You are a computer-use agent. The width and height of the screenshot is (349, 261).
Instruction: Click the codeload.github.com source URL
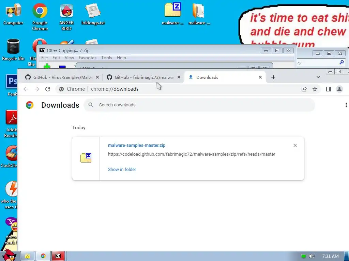point(192,154)
